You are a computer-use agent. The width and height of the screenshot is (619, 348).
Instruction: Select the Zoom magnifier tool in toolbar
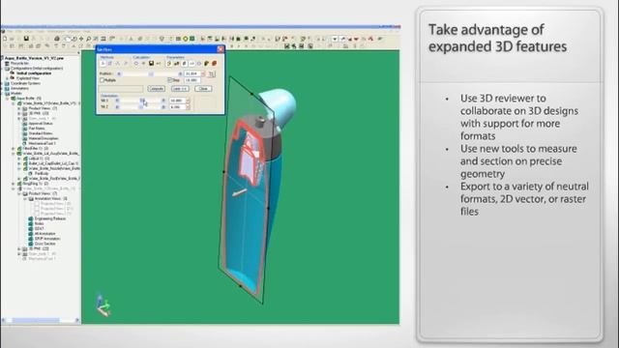pos(88,39)
